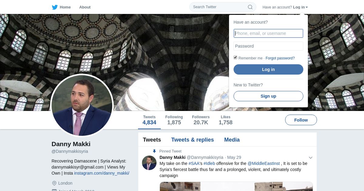Toggle the Remember me checkbox
Image resolution: width=364 pixels, height=191 pixels.
point(235,58)
